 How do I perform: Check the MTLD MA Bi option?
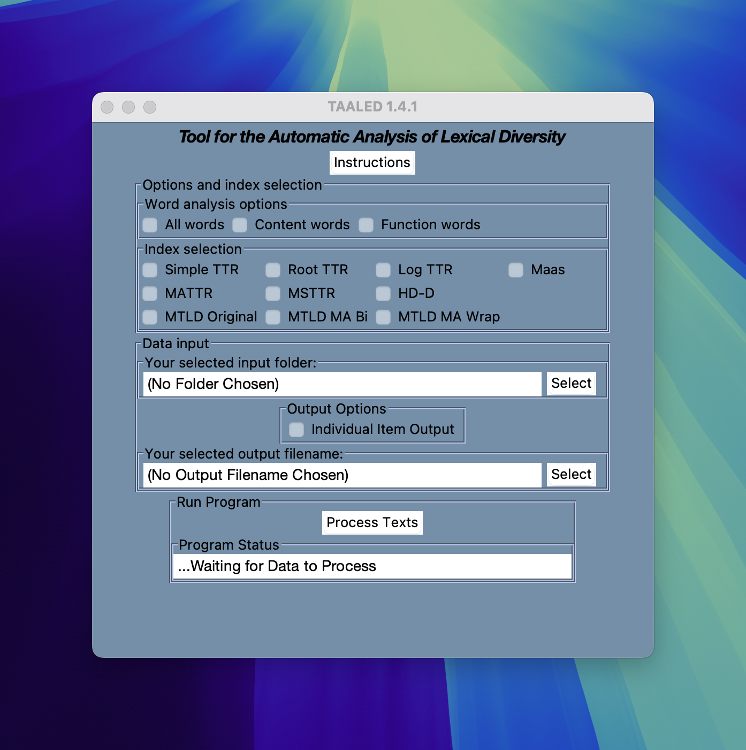tap(273, 317)
